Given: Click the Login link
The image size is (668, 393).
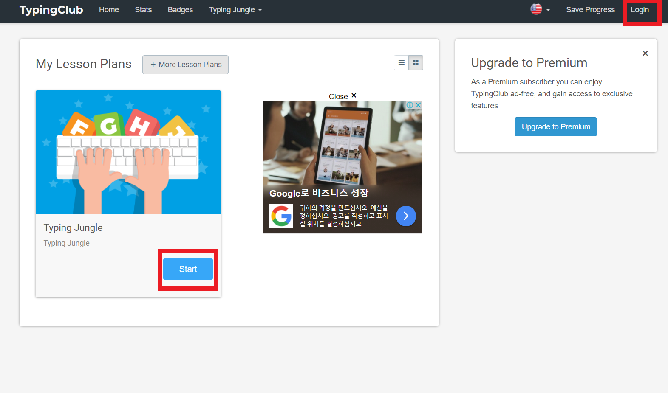Looking at the screenshot, I should [x=640, y=10].
